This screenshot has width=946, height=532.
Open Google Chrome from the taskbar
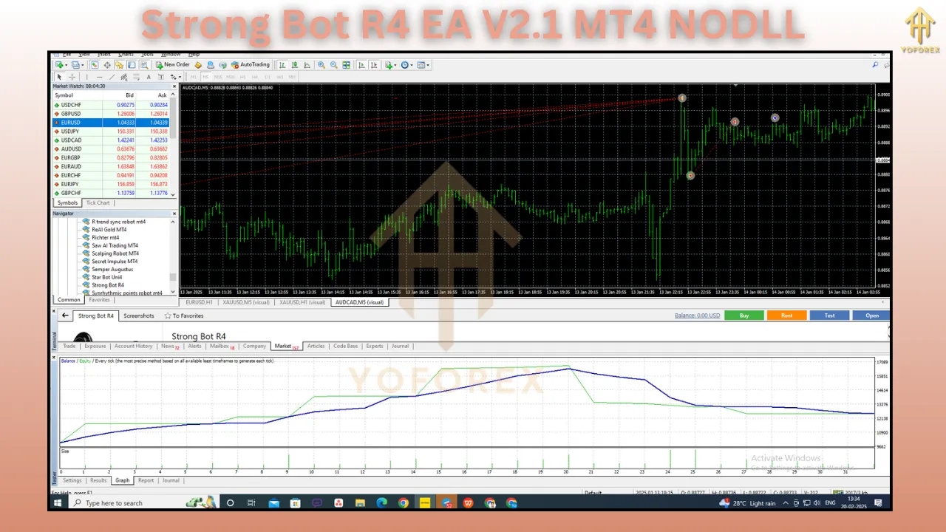point(404,503)
